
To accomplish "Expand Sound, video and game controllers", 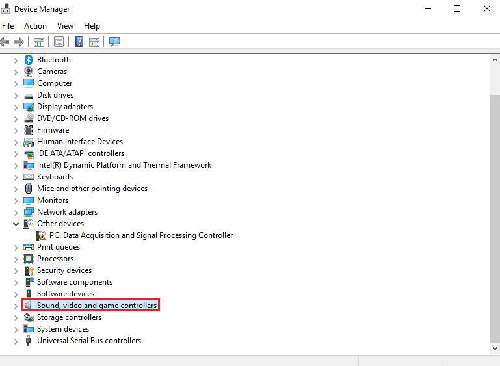I will click(16, 306).
